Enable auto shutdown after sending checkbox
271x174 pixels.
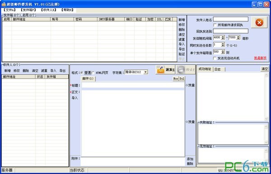pos(215,58)
